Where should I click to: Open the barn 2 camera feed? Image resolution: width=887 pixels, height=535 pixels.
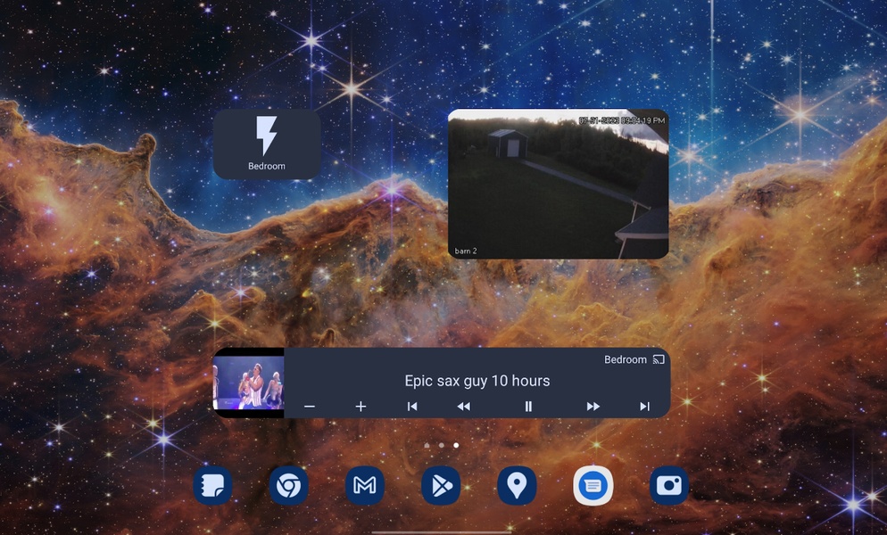point(559,184)
